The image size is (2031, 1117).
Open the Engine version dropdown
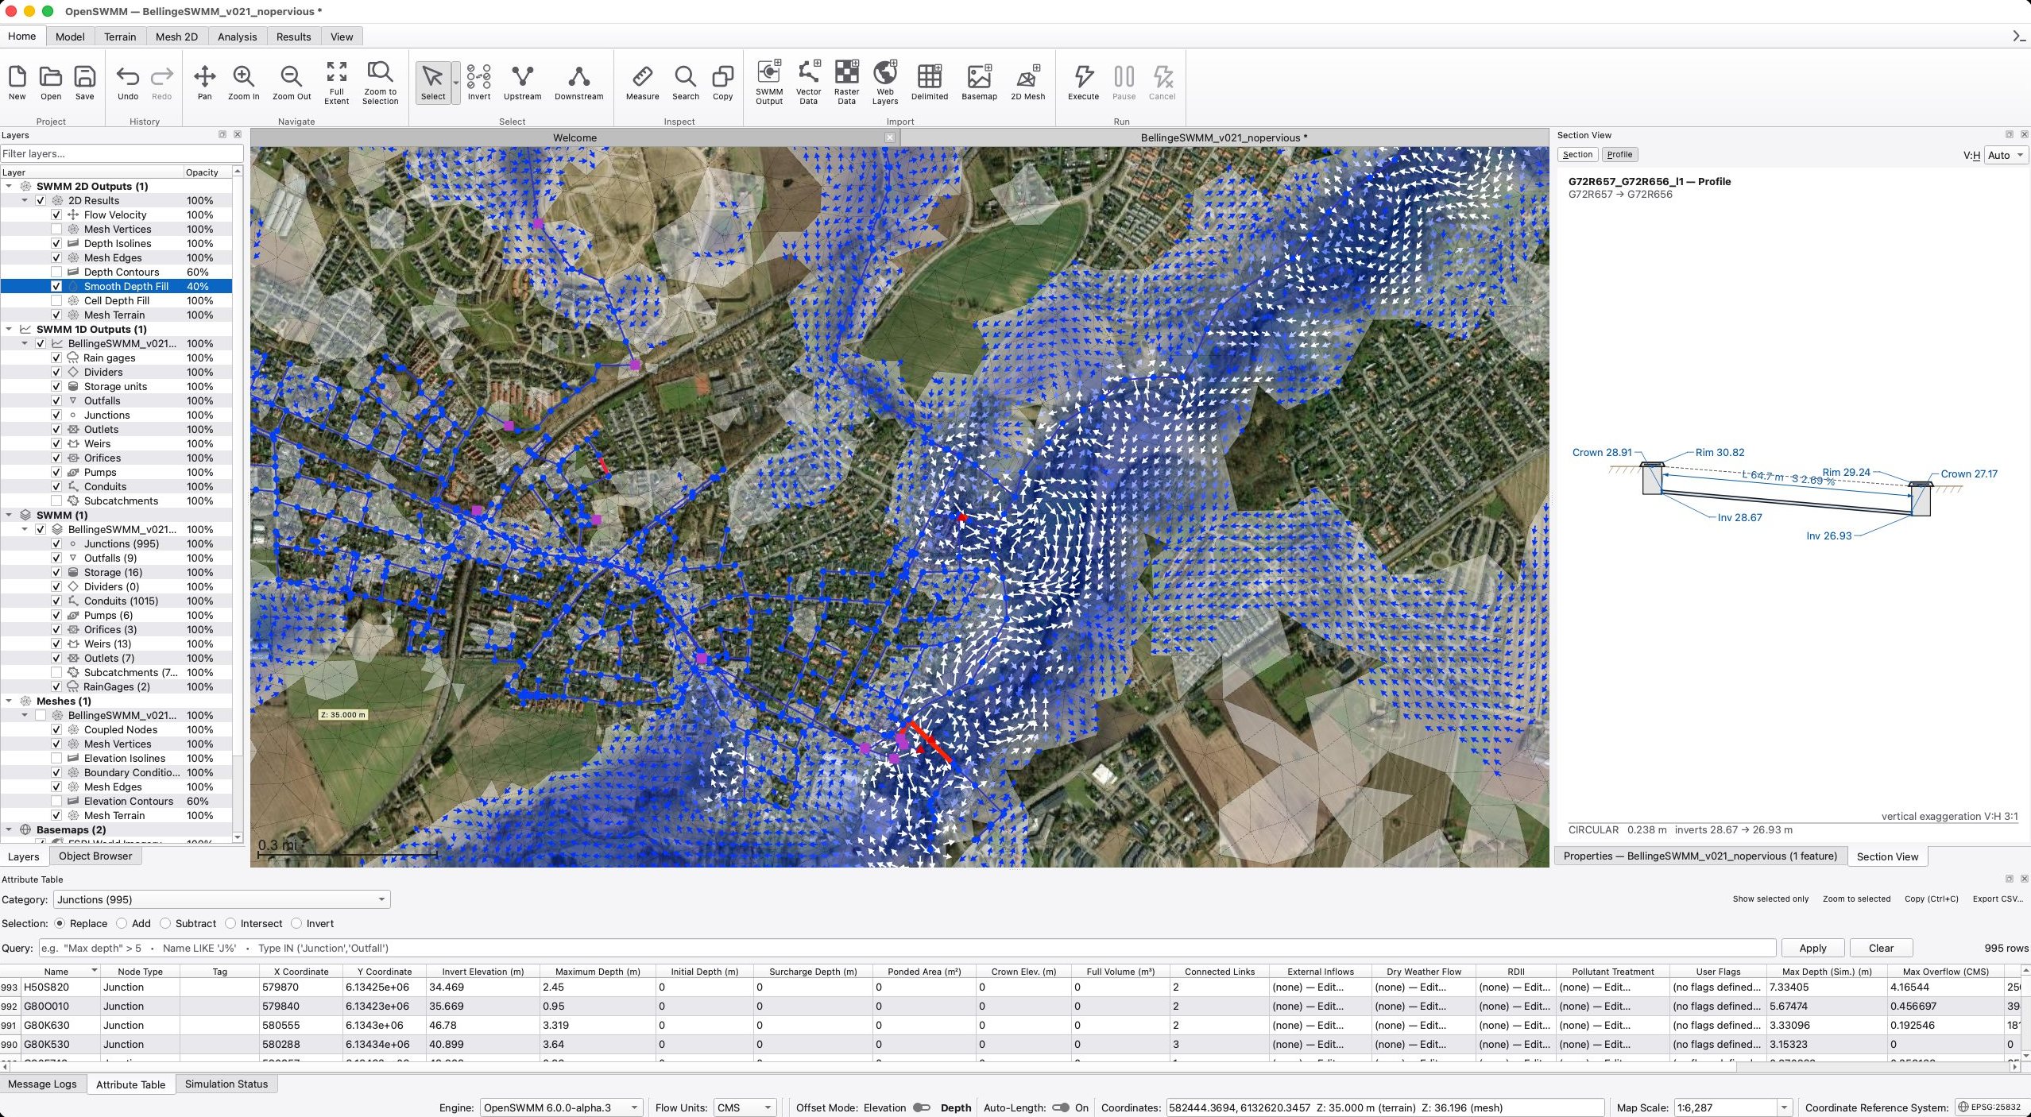coord(560,1107)
